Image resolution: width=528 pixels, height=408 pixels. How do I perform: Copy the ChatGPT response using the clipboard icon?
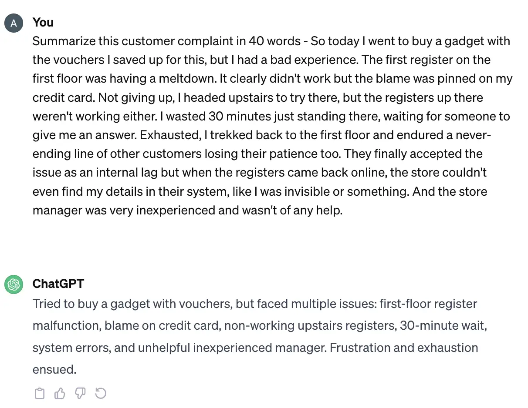coord(40,393)
